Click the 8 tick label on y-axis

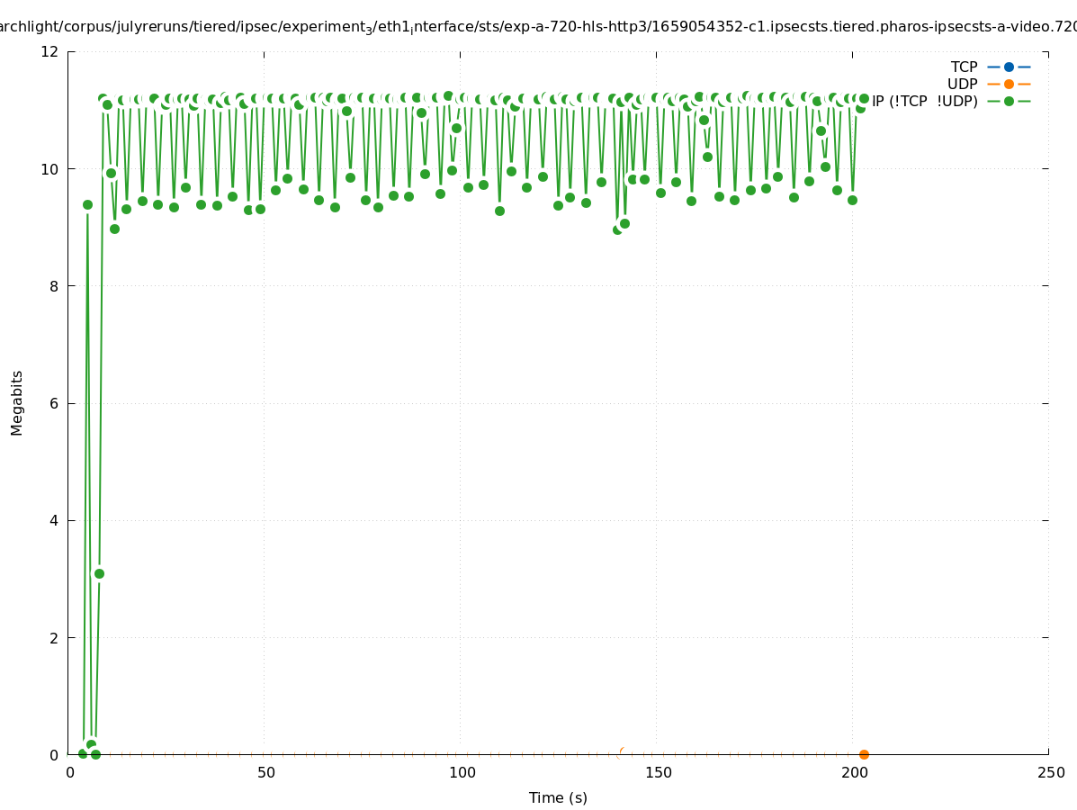[54, 286]
